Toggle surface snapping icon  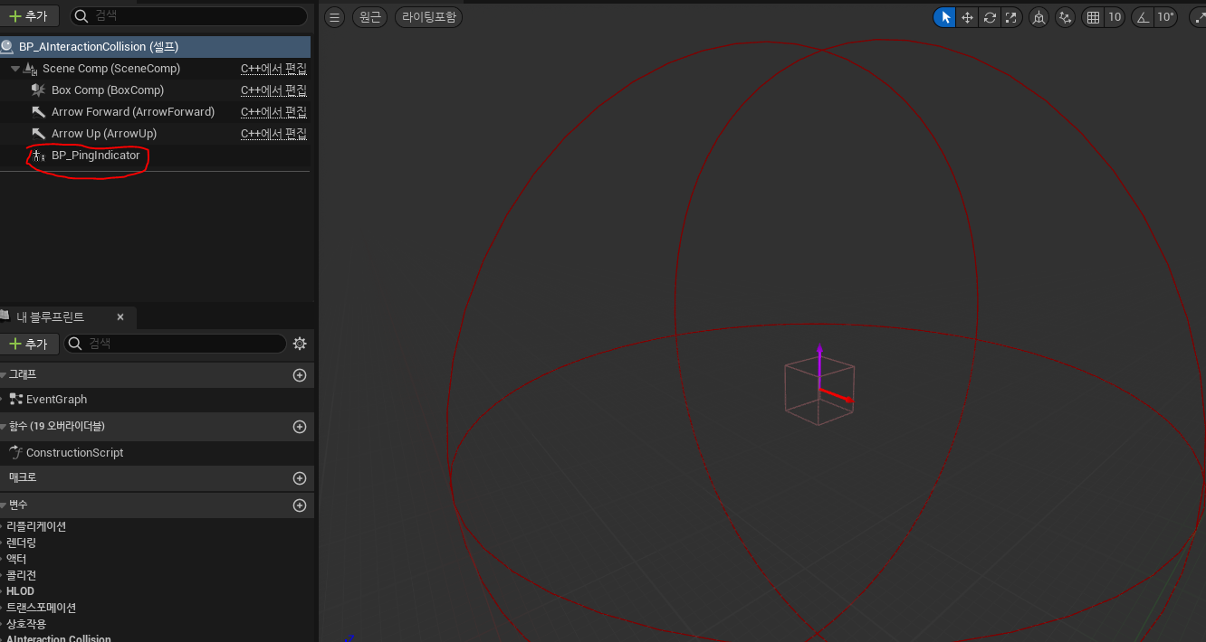pos(1066,17)
